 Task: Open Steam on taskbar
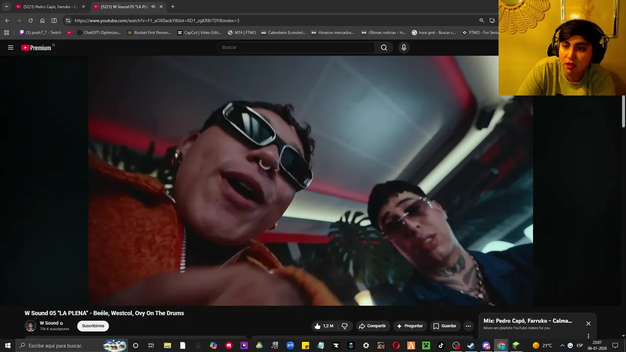[470, 346]
